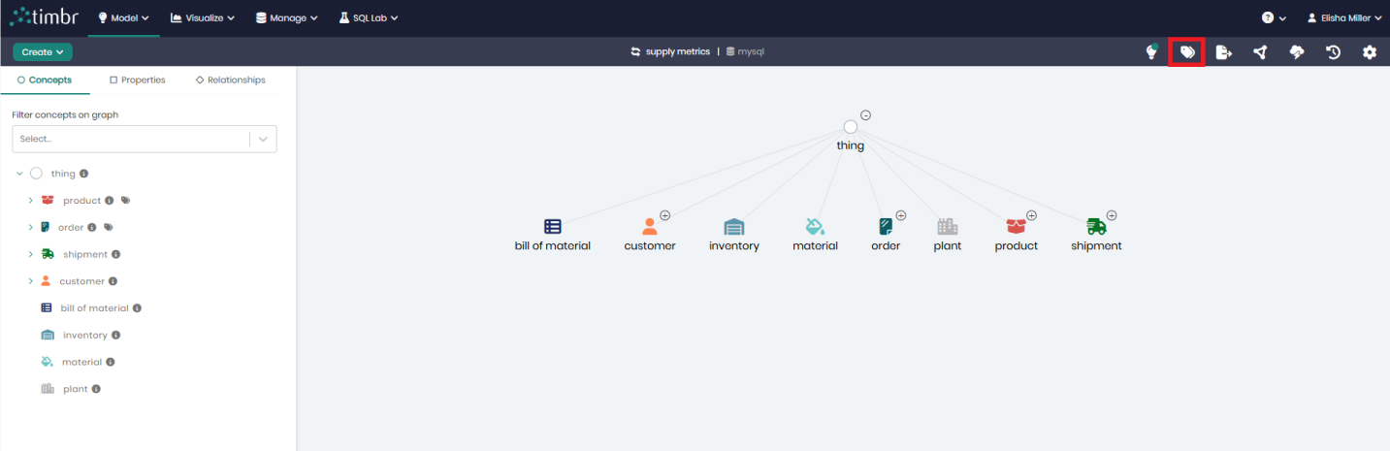1390x451 pixels.
Task: Open the Model menu
Action: (x=123, y=17)
